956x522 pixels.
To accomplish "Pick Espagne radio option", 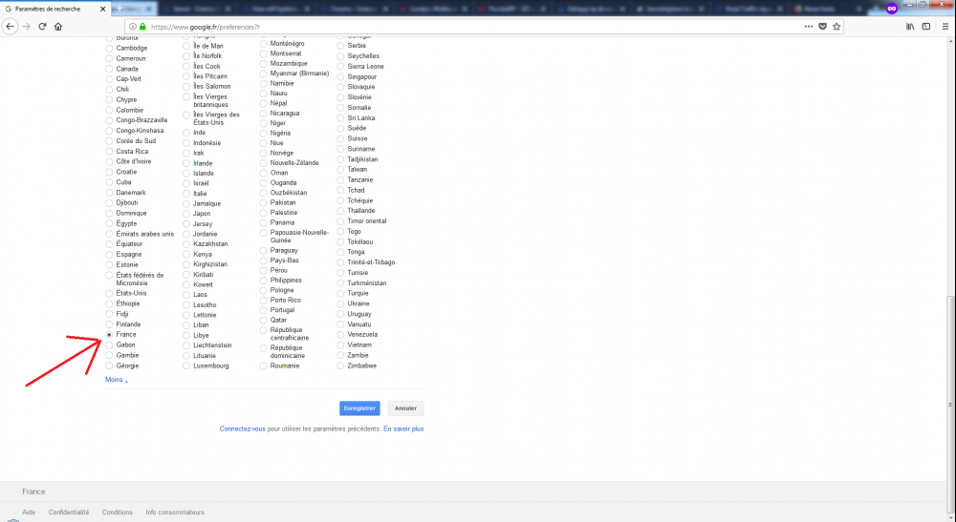I will (109, 254).
